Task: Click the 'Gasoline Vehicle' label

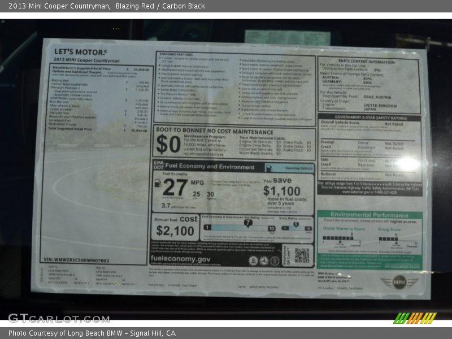Action: coord(299,168)
